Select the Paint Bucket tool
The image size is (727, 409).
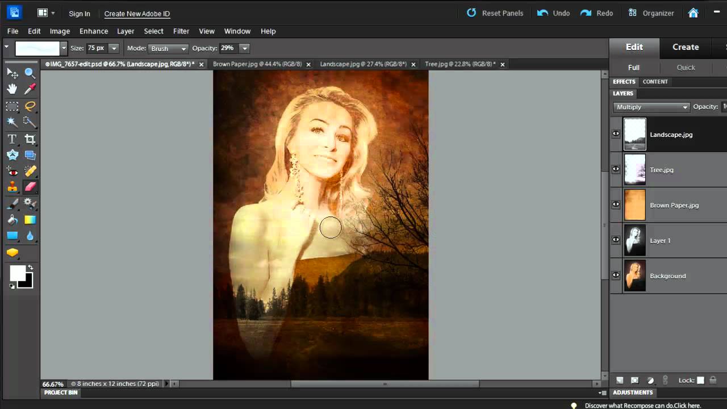tap(12, 219)
